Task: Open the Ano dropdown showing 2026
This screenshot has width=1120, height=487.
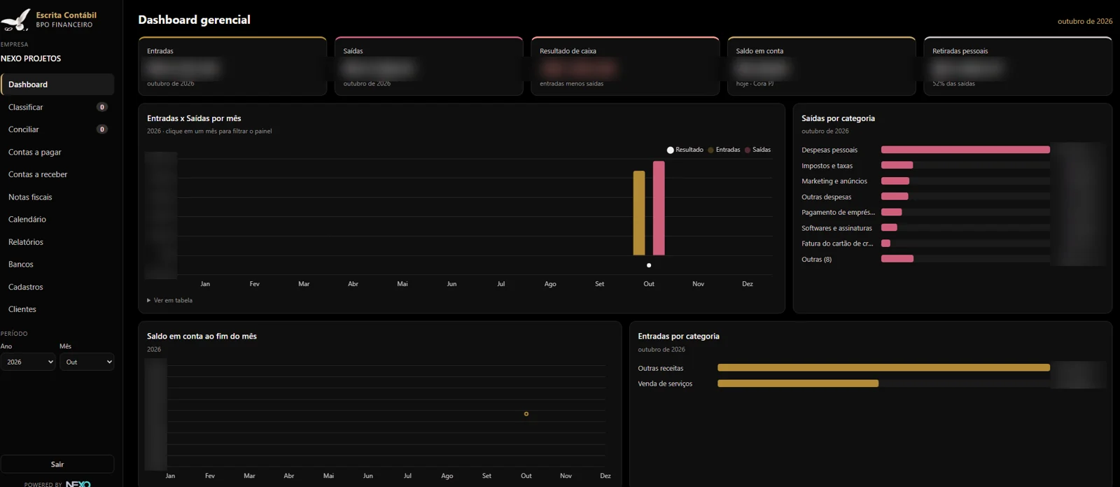Action: 28,362
